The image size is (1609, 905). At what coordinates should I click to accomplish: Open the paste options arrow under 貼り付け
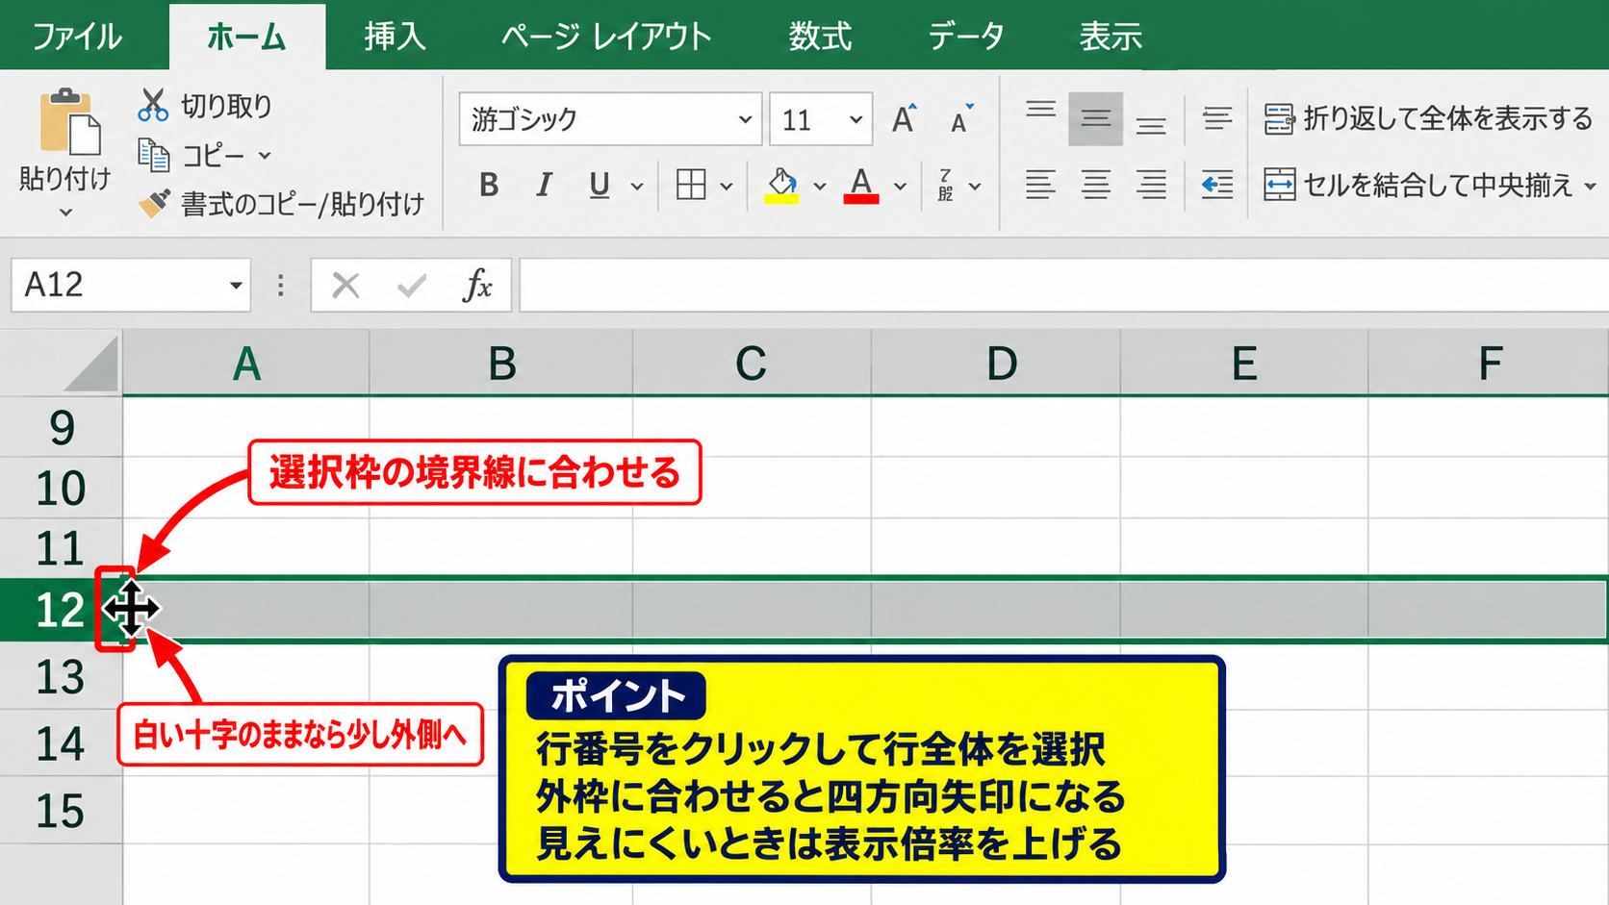click(65, 213)
